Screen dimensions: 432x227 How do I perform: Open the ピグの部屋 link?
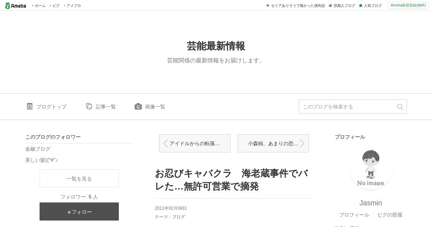coord(390,215)
